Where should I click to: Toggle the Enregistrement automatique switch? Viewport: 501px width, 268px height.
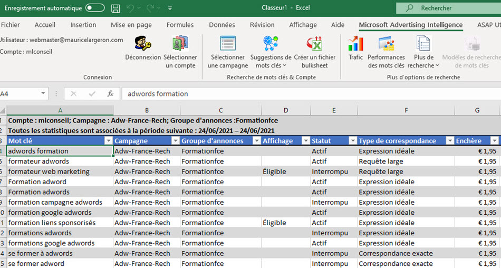pos(95,8)
